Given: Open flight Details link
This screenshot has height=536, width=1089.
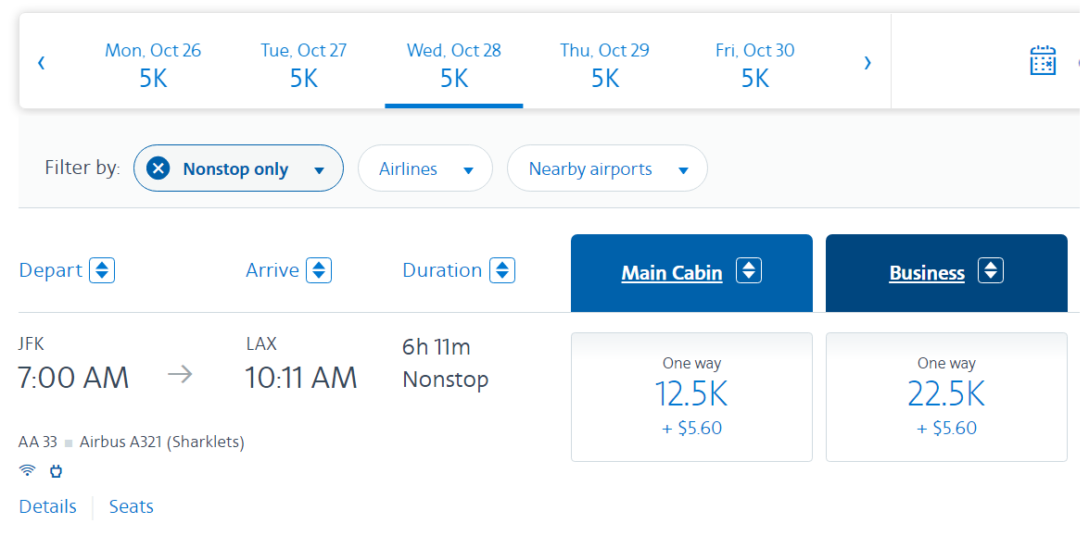Looking at the screenshot, I should tap(47, 506).
